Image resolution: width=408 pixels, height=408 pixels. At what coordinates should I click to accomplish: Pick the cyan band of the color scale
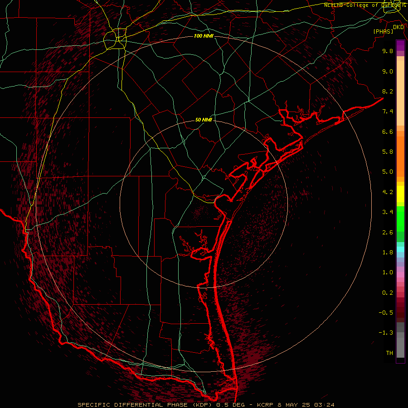coord(400,249)
